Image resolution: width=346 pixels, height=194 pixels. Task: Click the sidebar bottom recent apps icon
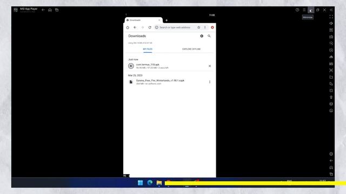tap(331, 174)
